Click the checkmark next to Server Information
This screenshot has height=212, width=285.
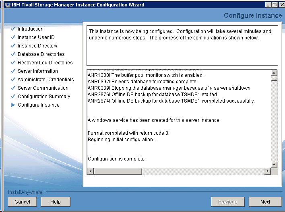tap(13, 71)
